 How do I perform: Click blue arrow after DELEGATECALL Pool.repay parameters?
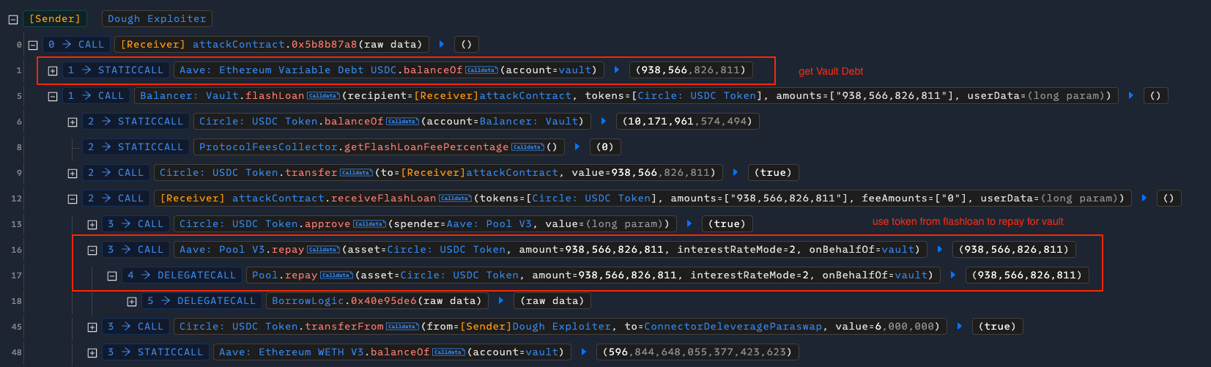(953, 275)
